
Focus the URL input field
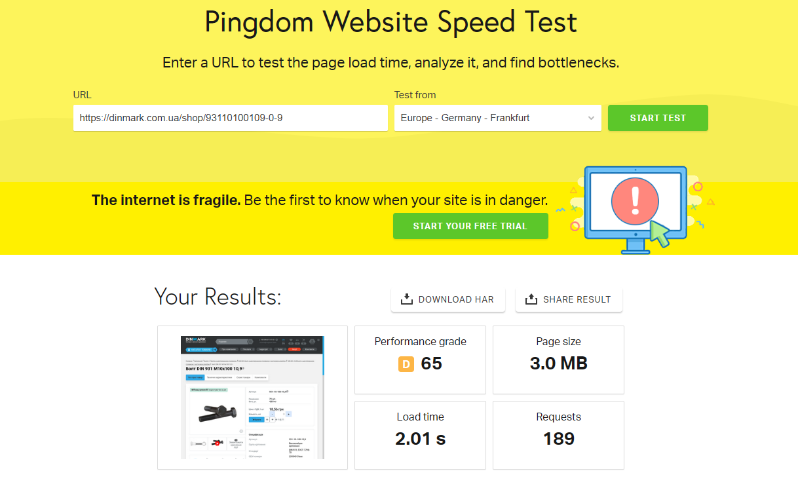pyautogui.click(x=230, y=118)
